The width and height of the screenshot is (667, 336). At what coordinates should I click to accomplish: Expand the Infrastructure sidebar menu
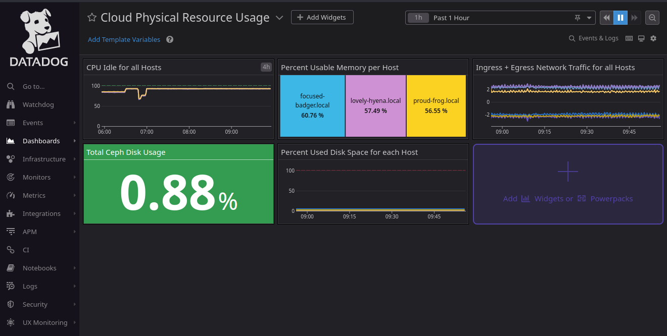point(44,159)
